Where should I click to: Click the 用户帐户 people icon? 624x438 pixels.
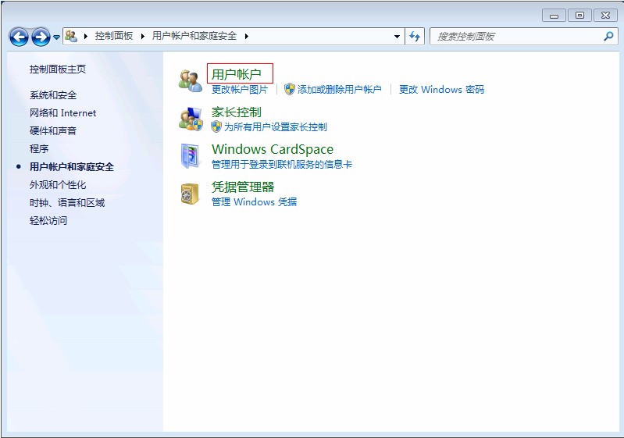(x=190, y=80)
